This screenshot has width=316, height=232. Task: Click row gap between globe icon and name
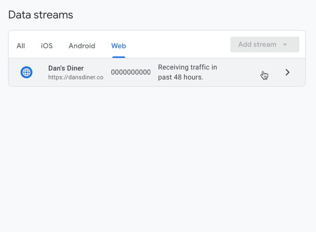coord(40,72)
